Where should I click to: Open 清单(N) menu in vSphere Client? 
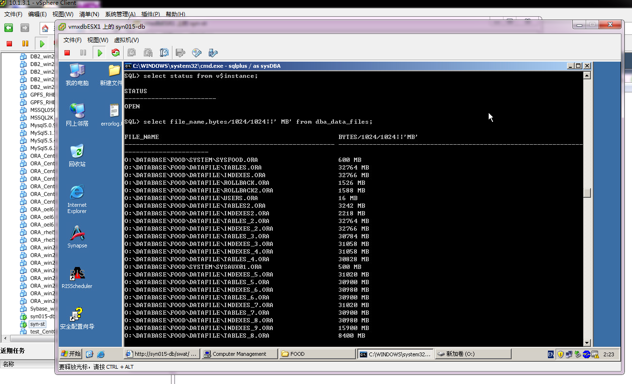coord(89,14)
